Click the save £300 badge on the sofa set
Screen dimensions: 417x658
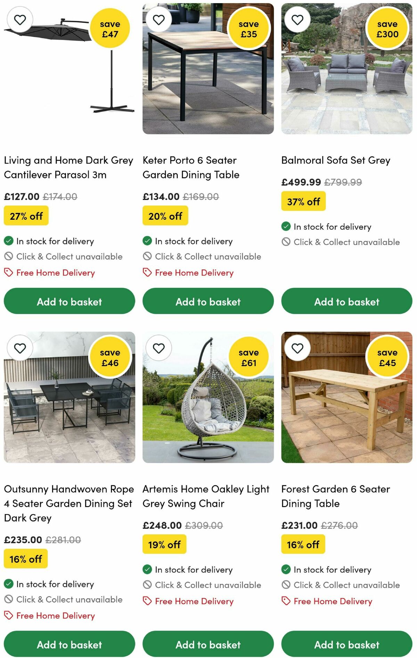tap(387, 28)
